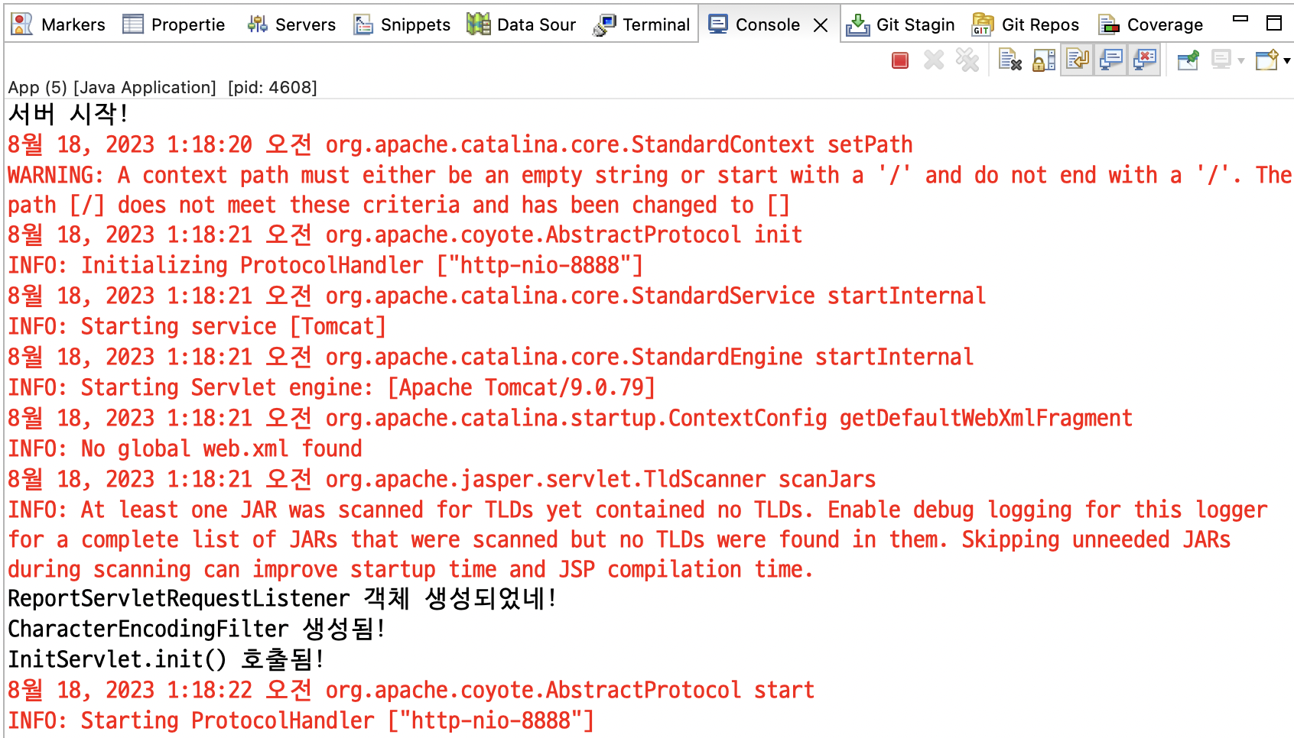The width and height of the screenshot is (1294, 738).
Task: Click the StandardEngine startInternal log line
Action: click(491, 357)
